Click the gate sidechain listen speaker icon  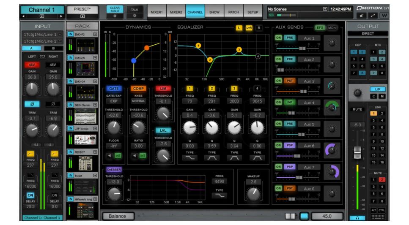(x=110, y=156)
